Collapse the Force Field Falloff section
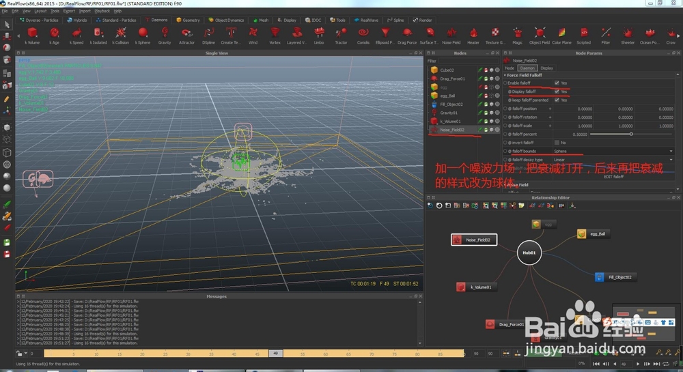Screen dimensions: 683x372 tap(505, 75)
